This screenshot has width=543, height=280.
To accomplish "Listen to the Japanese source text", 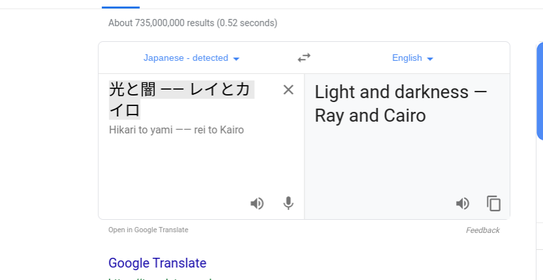I will coord(257,203).
